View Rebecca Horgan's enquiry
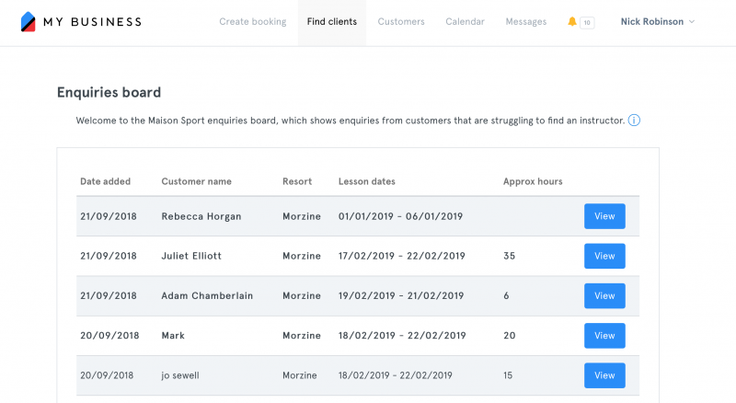This screenshot has width=736, height=403. click(604, 216)
